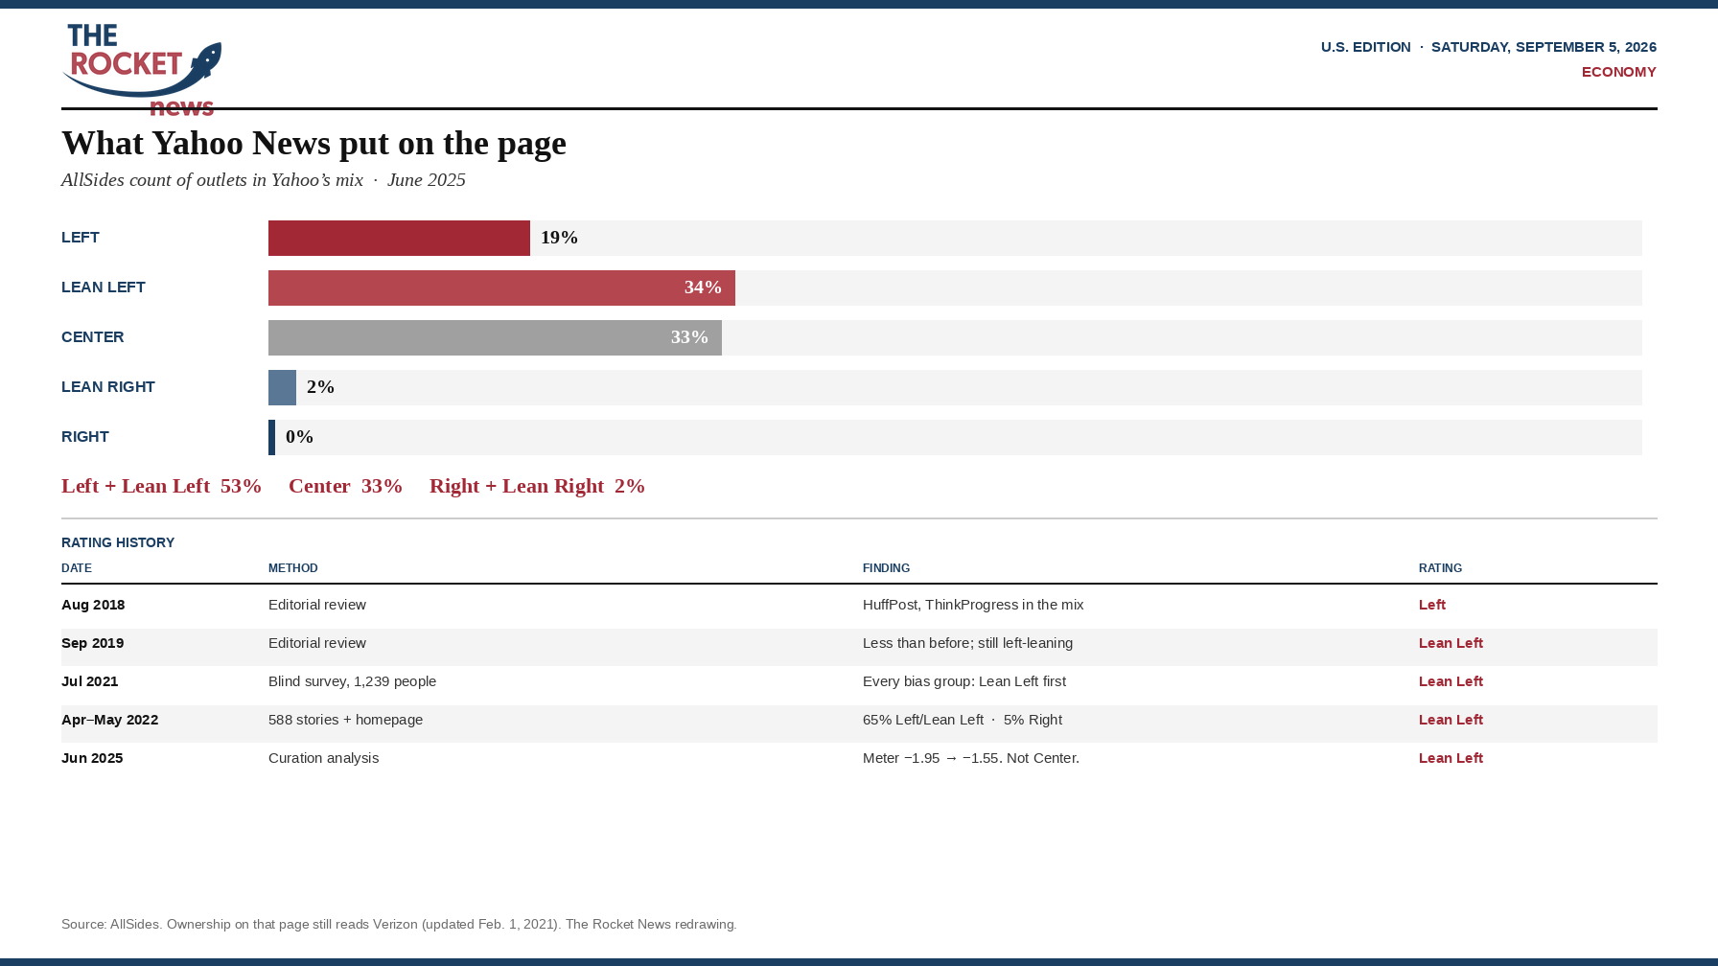Click the blue LEAN RIGHT bar
Image resolution: width=1718 pixels, height=966 pixels.
click(x=282, y=387)
